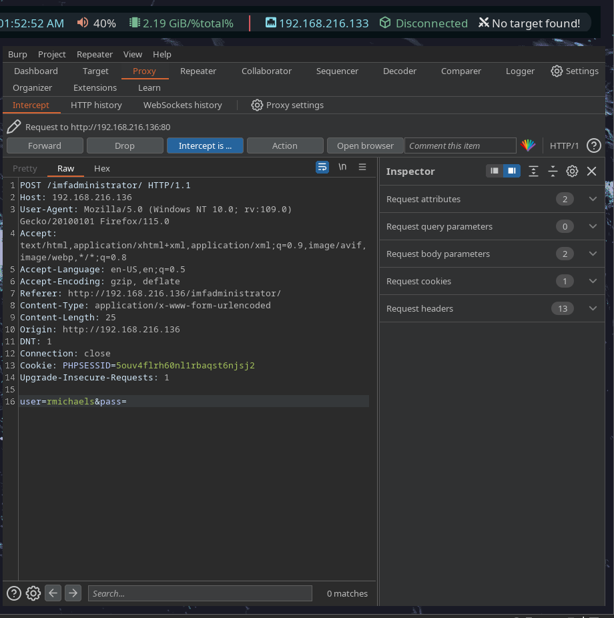Open the Target tab
This screenshot has width=614, height=618.
95,71
